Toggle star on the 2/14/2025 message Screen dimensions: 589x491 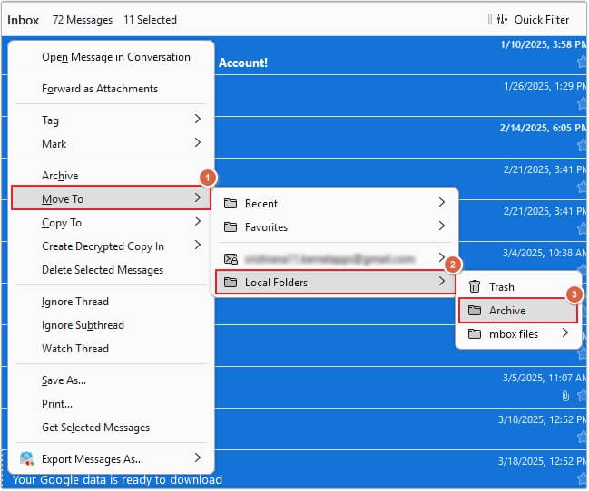click(x=581, y=146)
